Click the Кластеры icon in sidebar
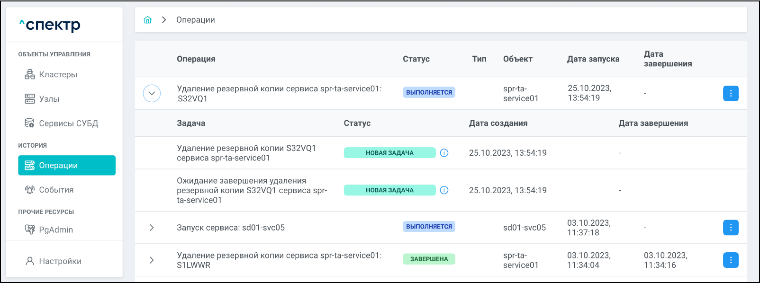The width and height of the screenshot is (760, 283). 30,74
